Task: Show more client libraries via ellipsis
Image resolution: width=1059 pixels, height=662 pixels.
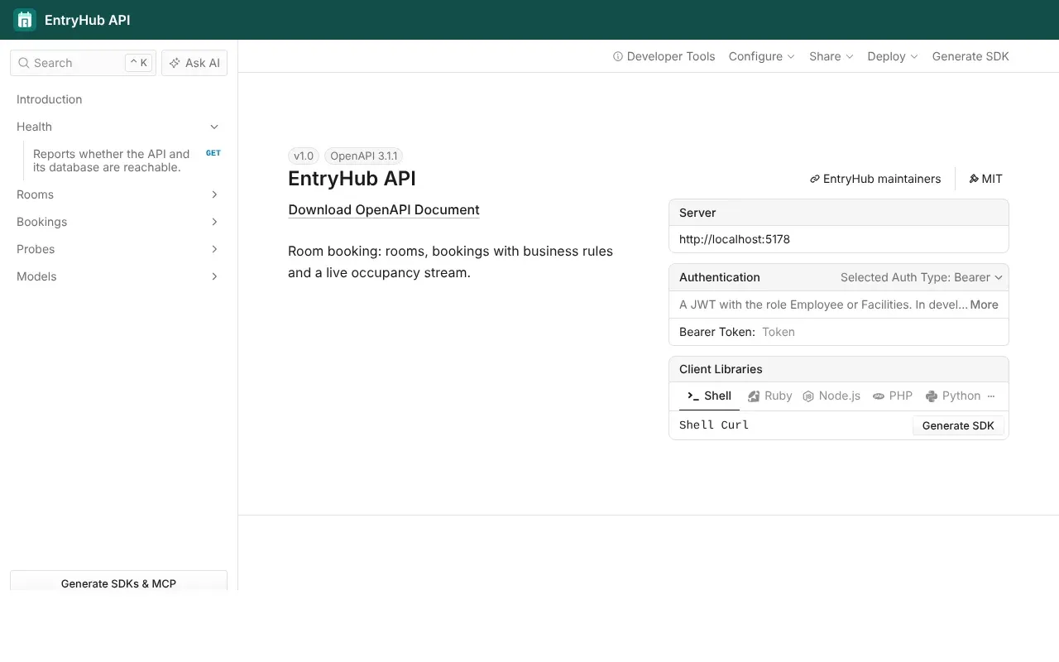Action: click(991, 396)
